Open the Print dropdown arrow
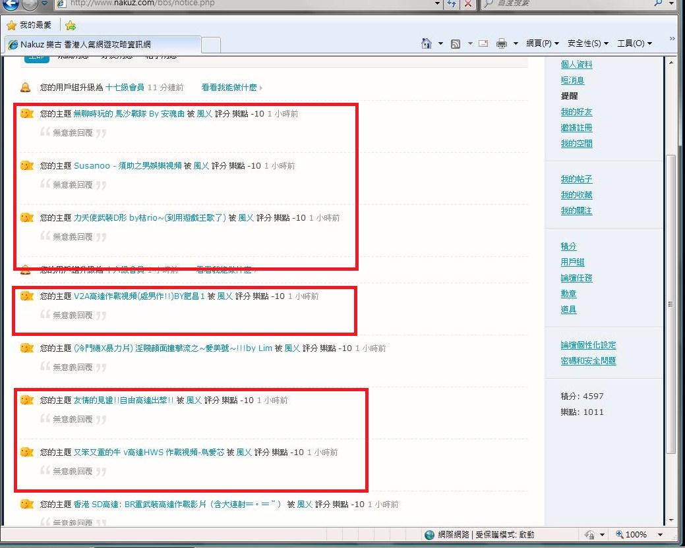 click(516, 43)
